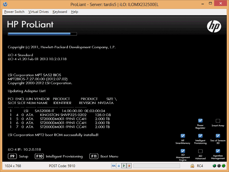
Task: Click the first green status indicator light
Action: (214, 166)
